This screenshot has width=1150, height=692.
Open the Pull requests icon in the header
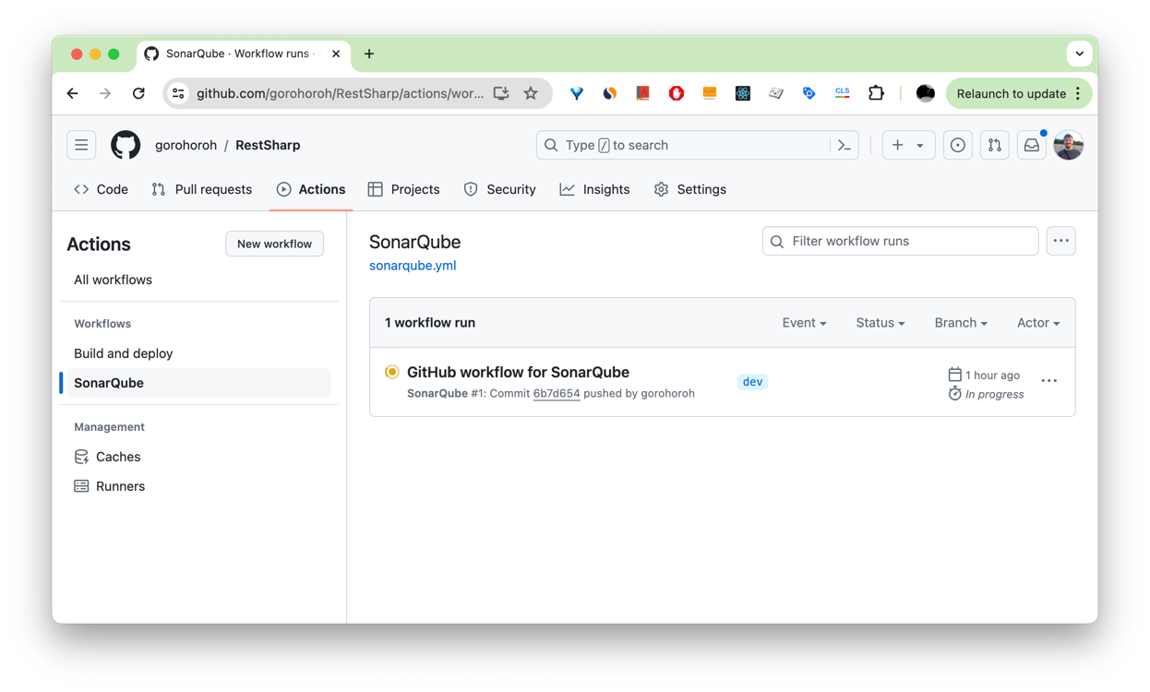tap(994, 145)
